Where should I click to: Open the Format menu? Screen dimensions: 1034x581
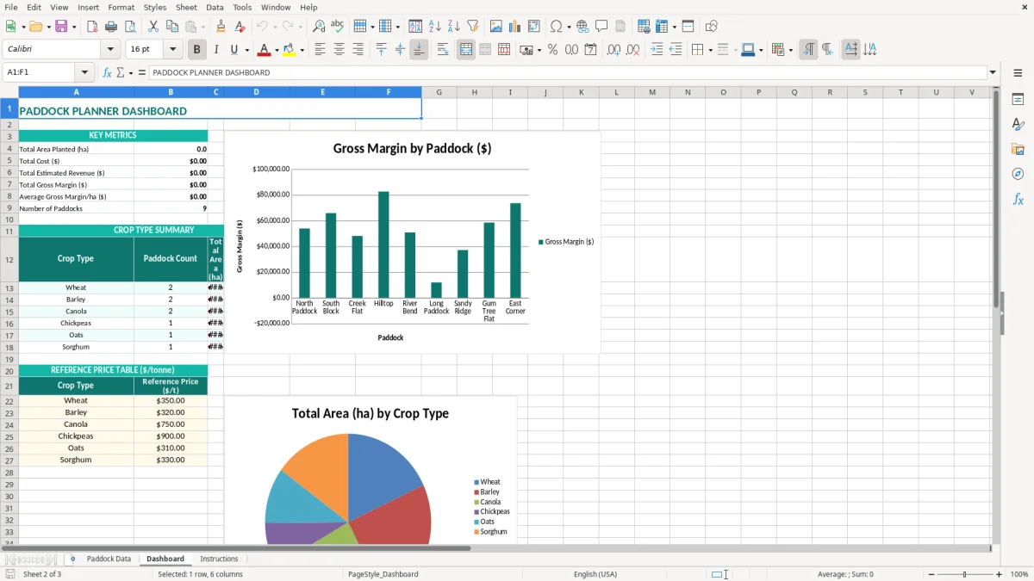[121, 7]
